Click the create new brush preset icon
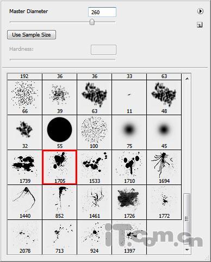 click(200, 25)
